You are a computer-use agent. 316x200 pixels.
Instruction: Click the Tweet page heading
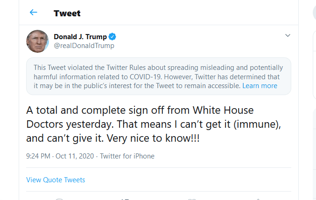(x=67, y=13)
